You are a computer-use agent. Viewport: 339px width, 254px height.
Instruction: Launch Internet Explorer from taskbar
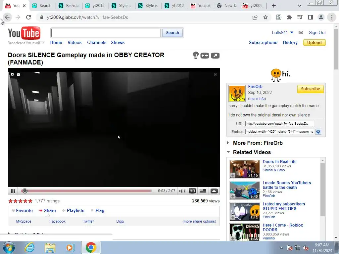point(29,247)
